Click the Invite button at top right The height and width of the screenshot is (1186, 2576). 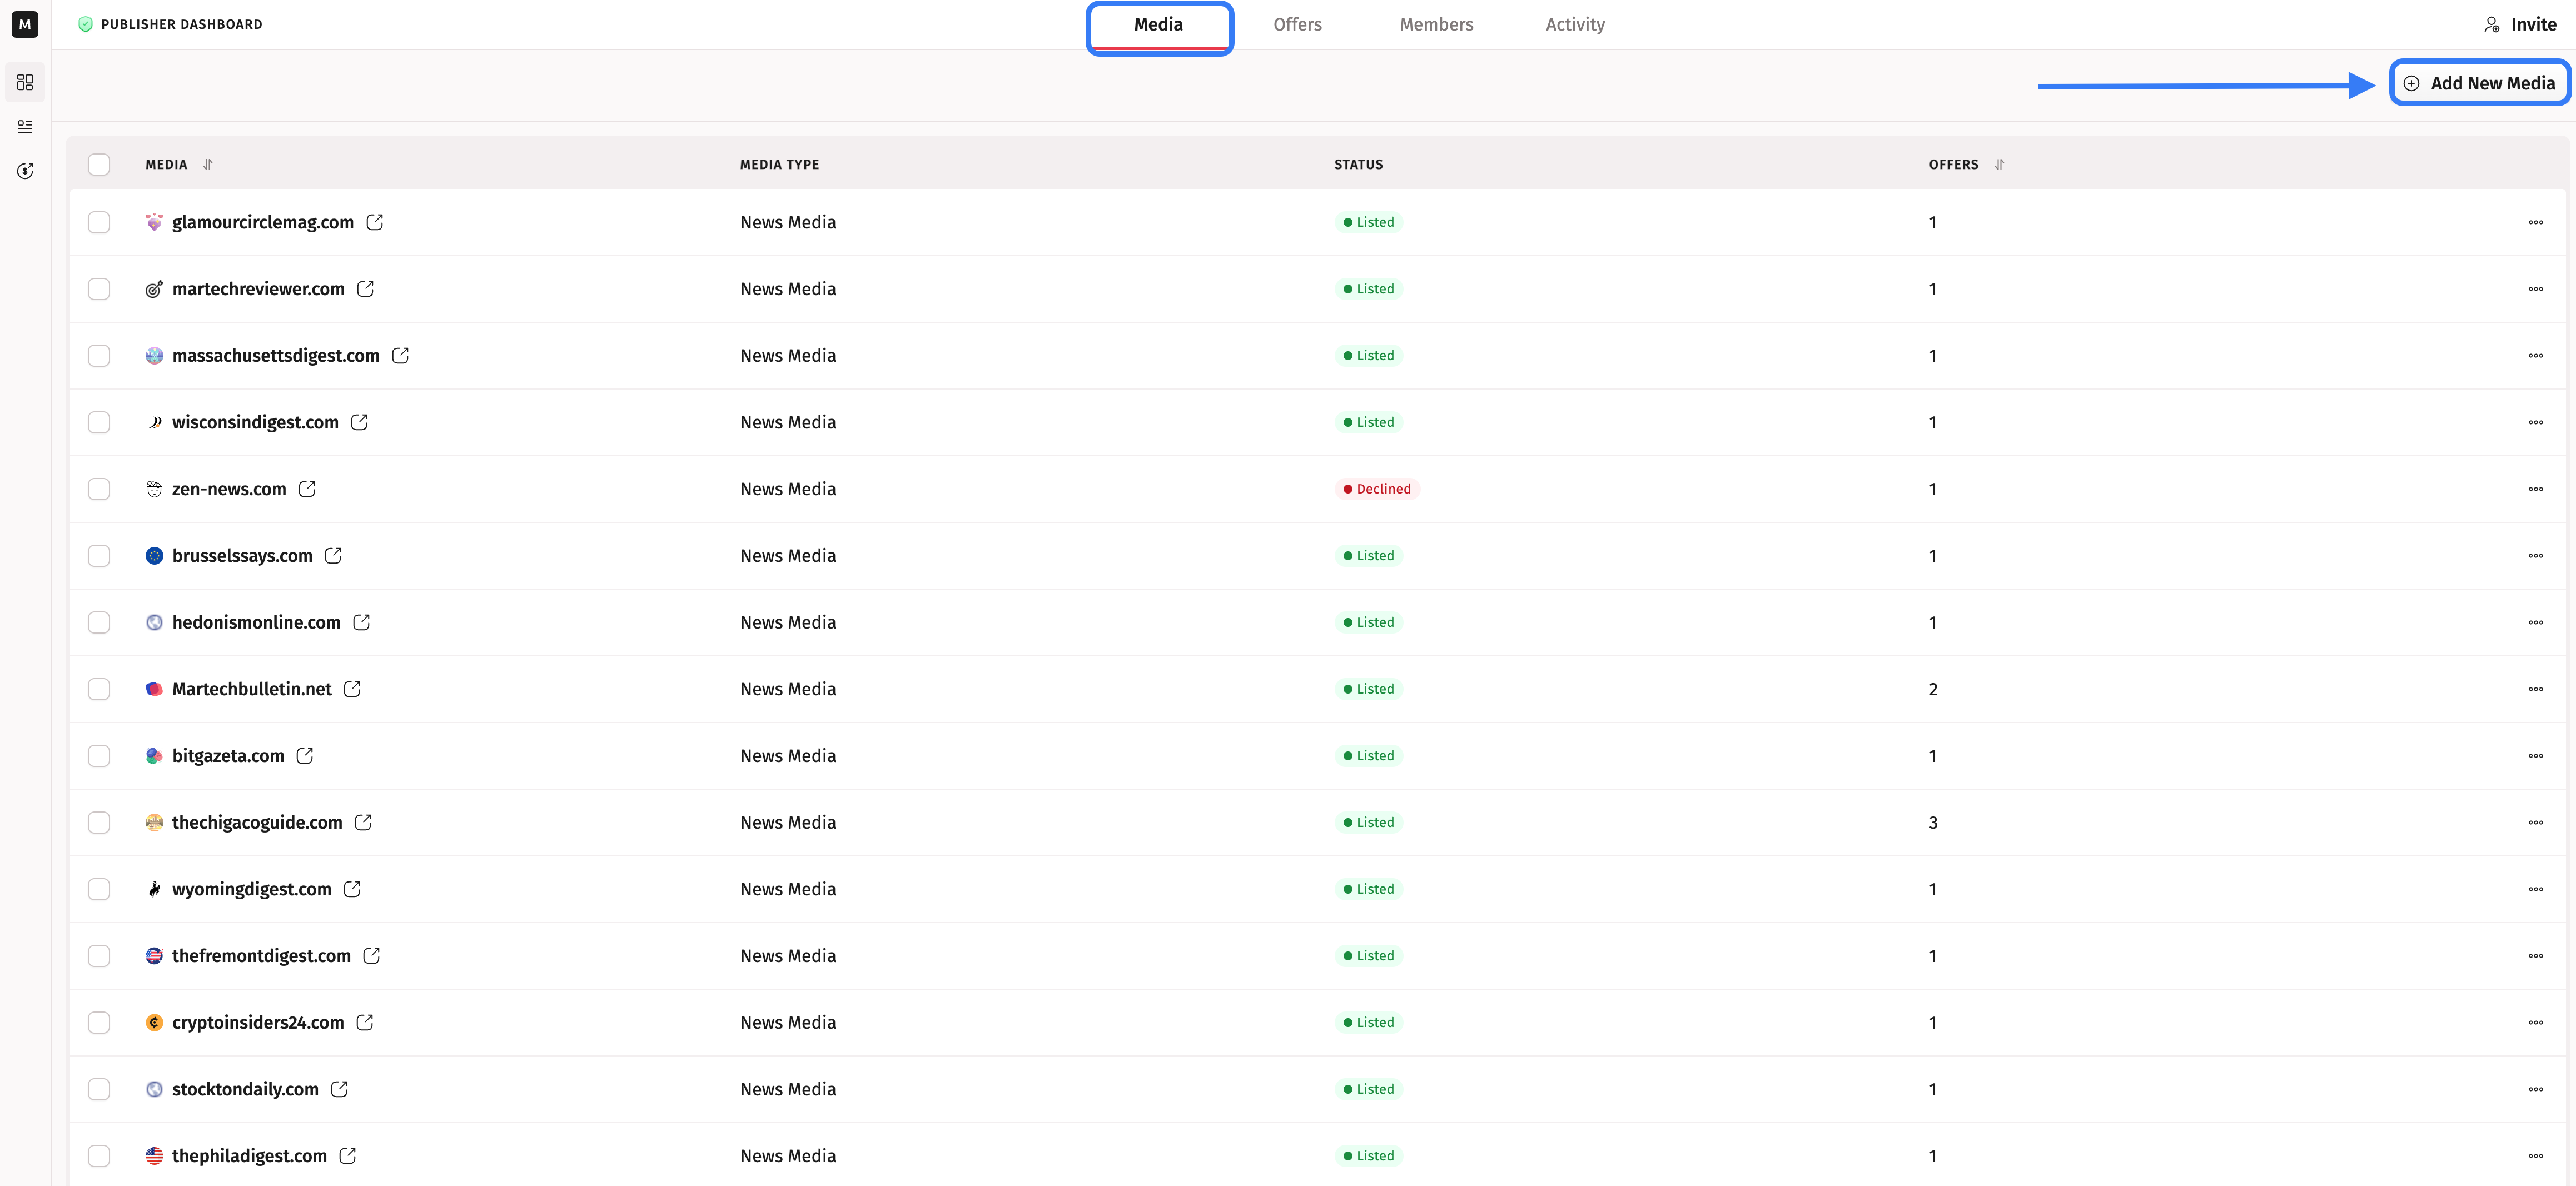pos(2520,24)
